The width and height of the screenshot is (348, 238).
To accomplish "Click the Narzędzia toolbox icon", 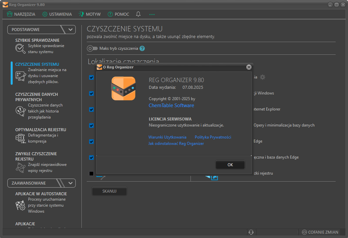I will click(10, 14).
